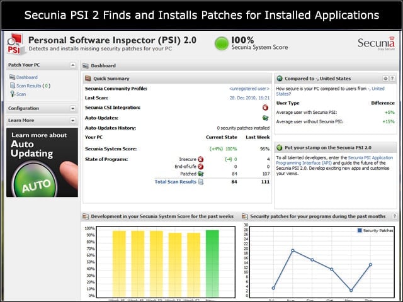Click the '+5%' difference value
Image resolution: width=403 pixels, height=302 pixels.
389,113
